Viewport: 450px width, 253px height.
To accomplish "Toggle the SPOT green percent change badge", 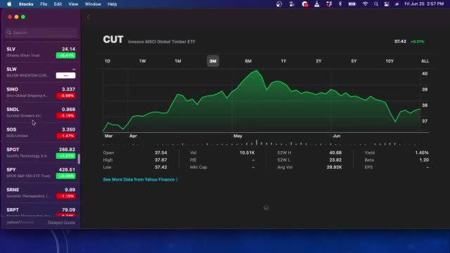I will click(65, 156).
